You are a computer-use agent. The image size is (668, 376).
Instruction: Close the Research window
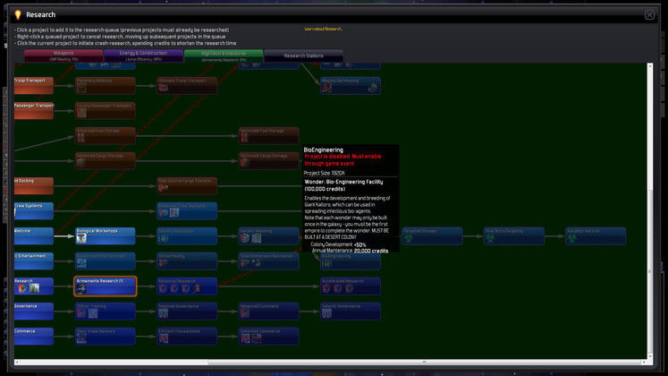click(x=649, y=15)
